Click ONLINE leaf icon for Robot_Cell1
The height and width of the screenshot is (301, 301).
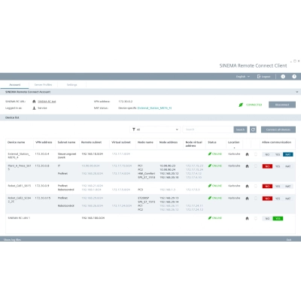click(x=210, y=186)
